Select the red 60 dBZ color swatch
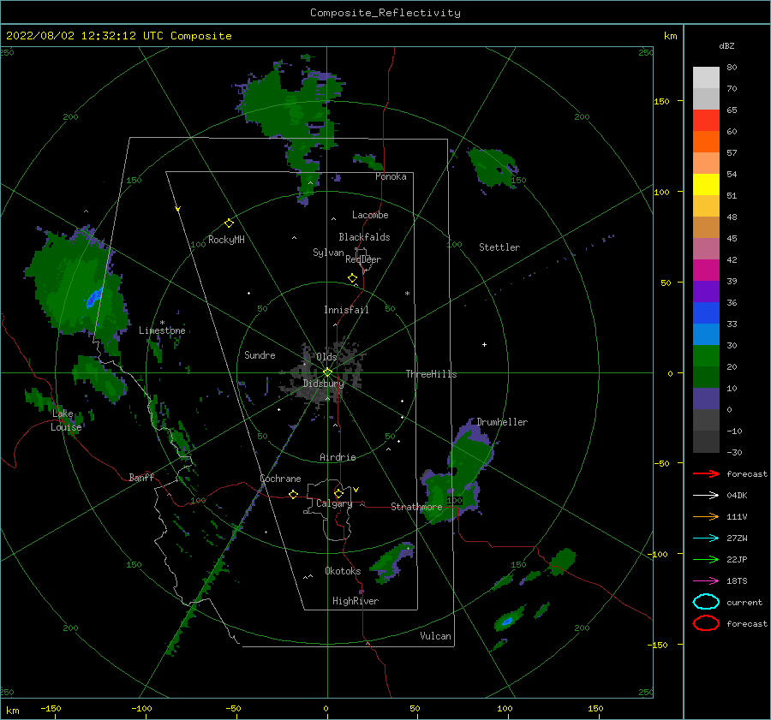The height and width of the screenshot is (720, 771). [x=706, y=121]
